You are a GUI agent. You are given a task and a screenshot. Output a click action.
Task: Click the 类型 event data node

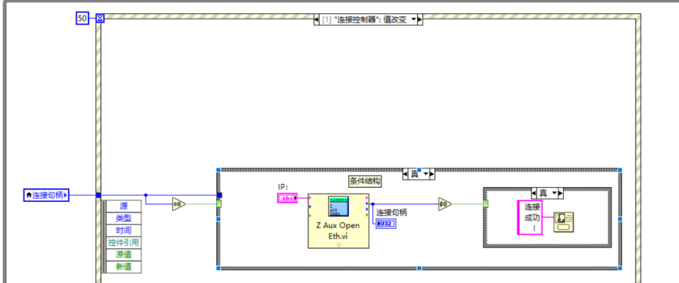123,218
